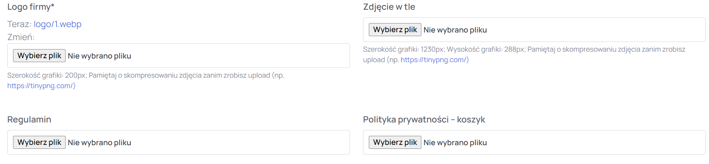Click the 'Zdjęcie w tle' label
Image resolution: width=709 pixels, height=164 pixels.
[x=389, y=7]
